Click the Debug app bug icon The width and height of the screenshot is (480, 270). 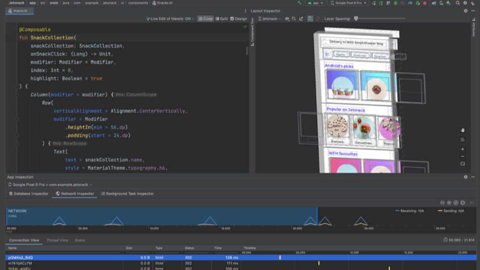[396, 3]
